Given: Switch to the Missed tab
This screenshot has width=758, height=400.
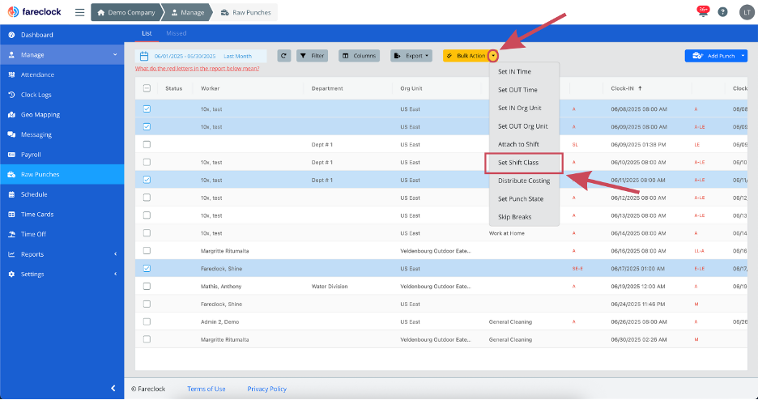Looking at the screenshot, I should pyautogui.click(x=176, y=33).
